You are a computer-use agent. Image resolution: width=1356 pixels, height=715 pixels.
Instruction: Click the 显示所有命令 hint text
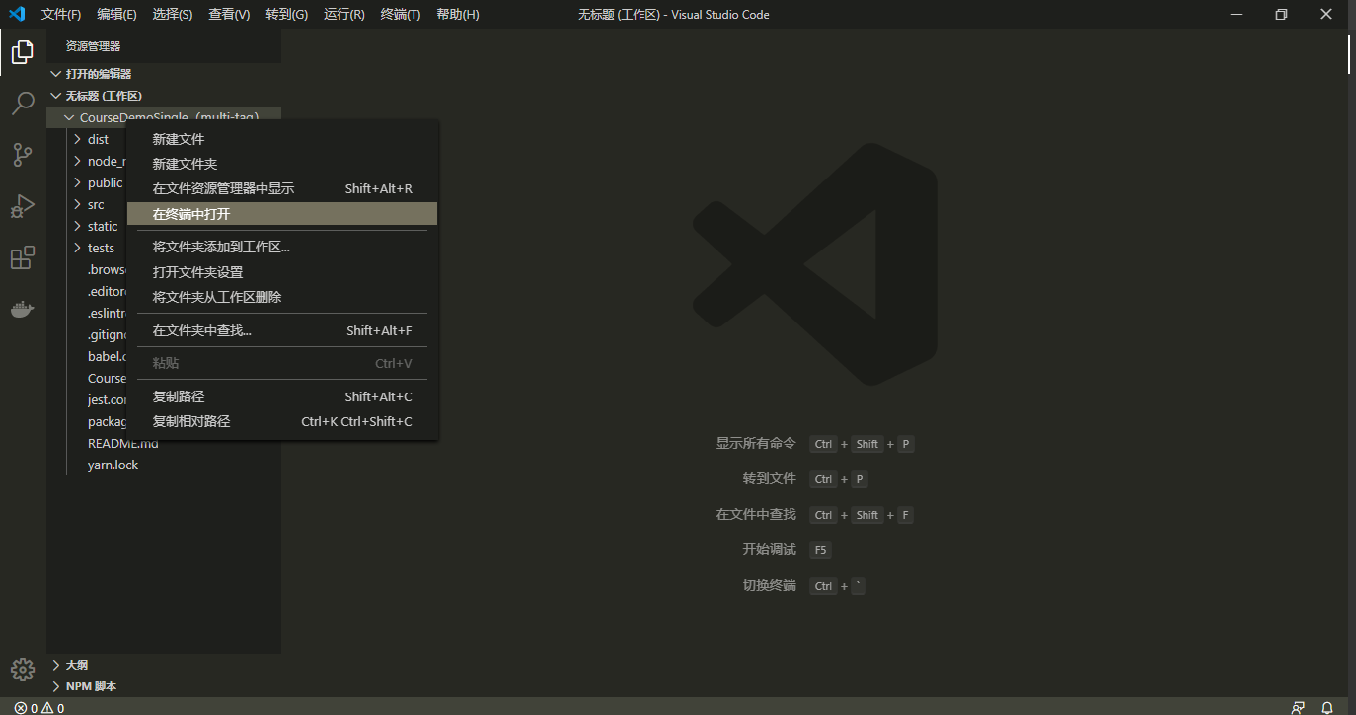pos(756,443)
